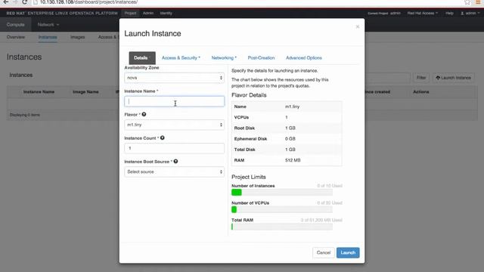Open the Network dropdown in the top nav

point(48,25)
